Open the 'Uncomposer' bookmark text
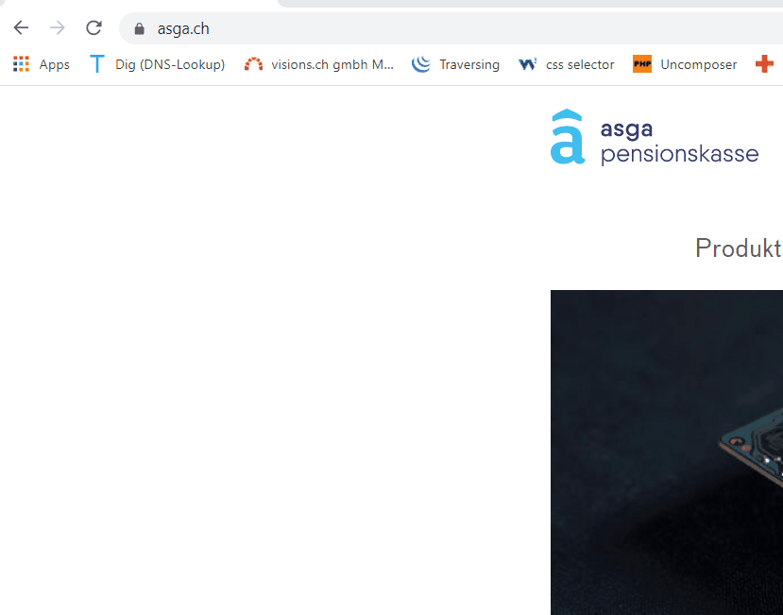783x615 pixels. pos(698,64)
